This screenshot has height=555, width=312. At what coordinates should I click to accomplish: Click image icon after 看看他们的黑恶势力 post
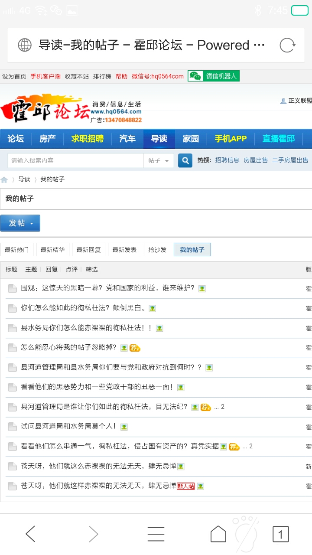coord(181,387)
